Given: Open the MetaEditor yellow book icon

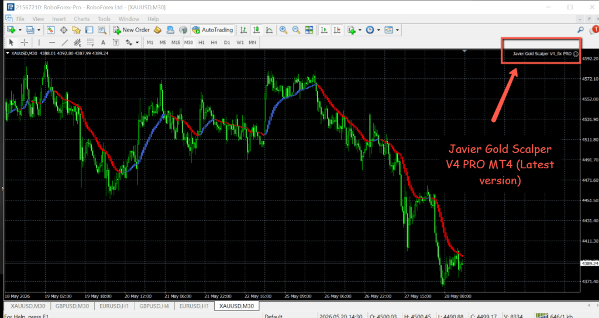Looking at the screenshot, I should click(157, 30).
